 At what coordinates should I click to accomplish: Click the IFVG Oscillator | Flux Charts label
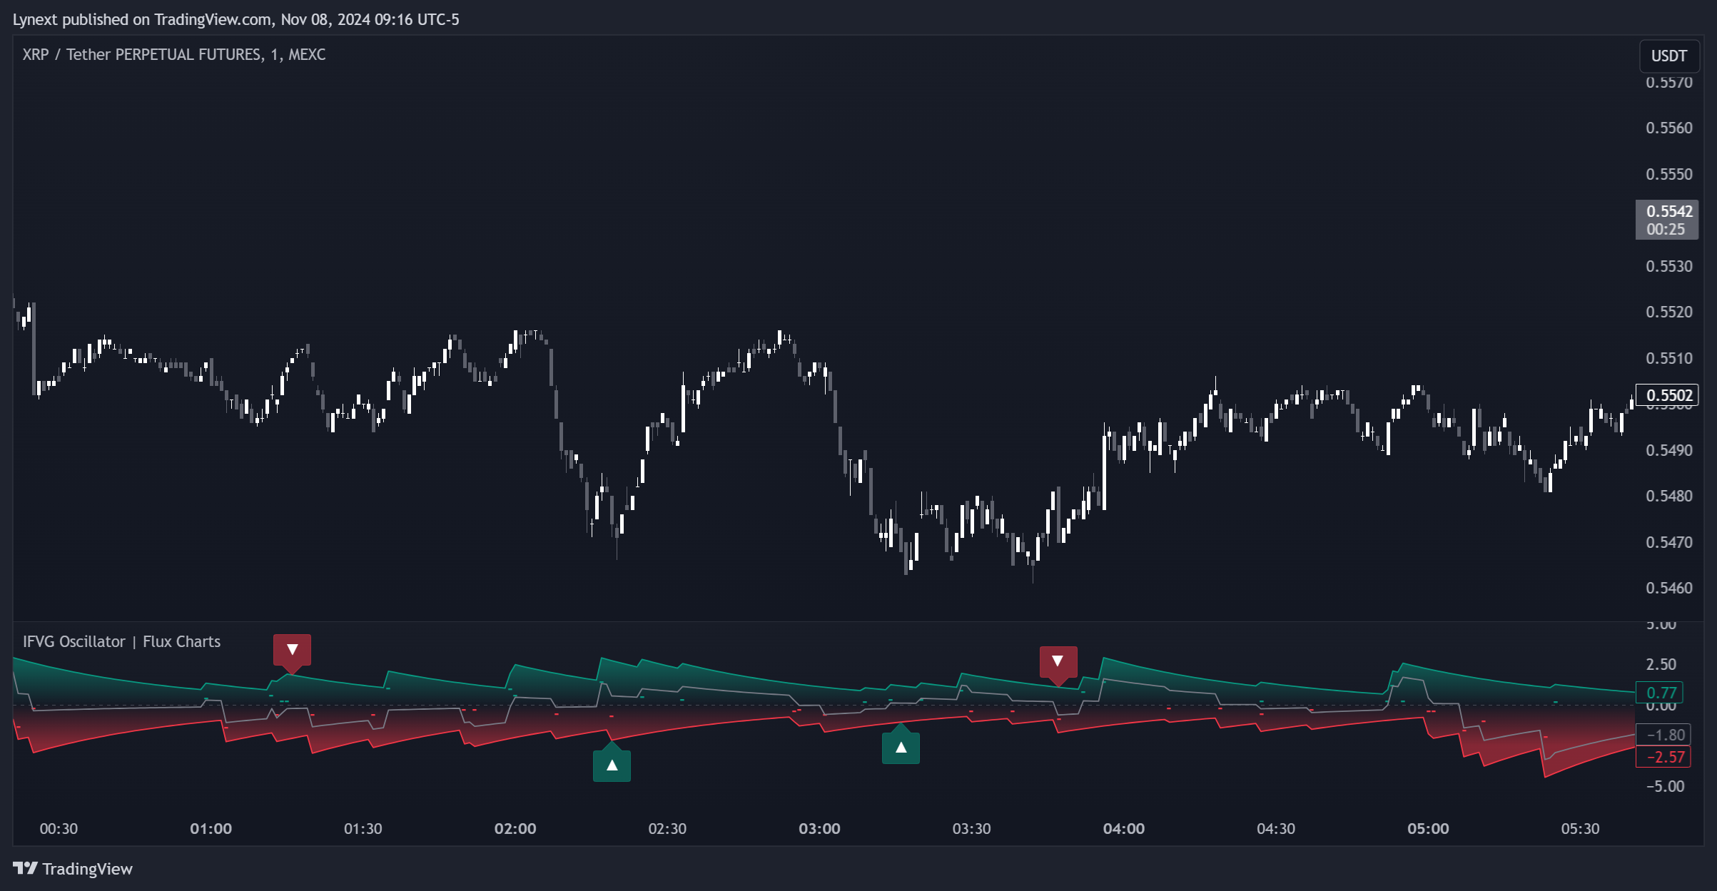point(121,641)
